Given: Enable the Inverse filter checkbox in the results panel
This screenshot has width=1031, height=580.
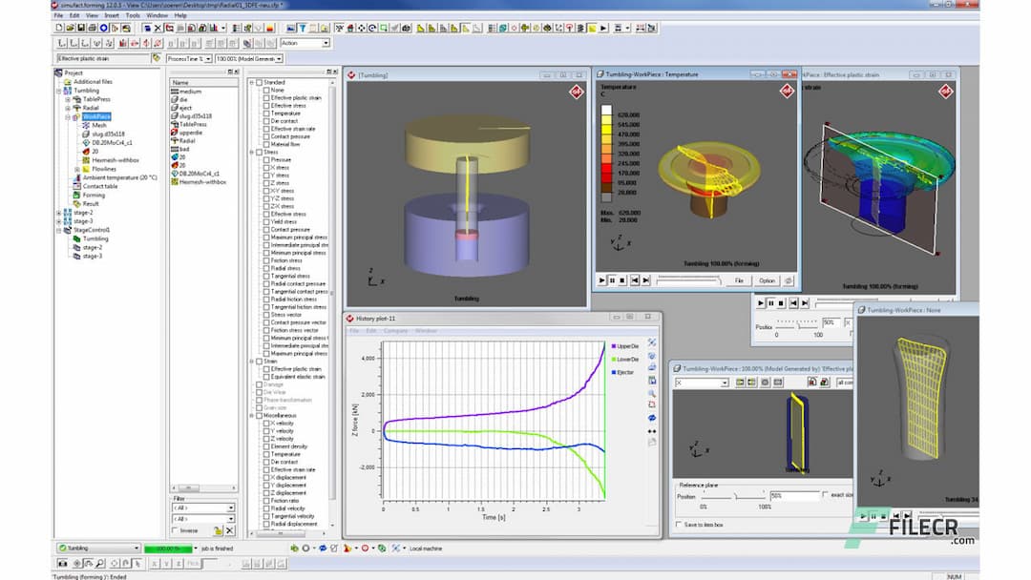Looking at the screenshot, I should point(176,529).
